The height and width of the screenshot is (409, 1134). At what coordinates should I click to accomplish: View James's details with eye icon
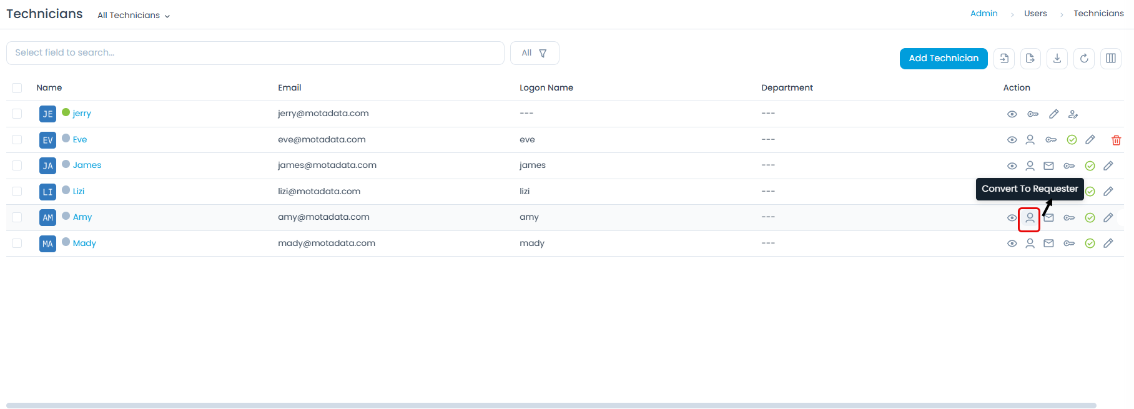click(x=1012, y=166)
